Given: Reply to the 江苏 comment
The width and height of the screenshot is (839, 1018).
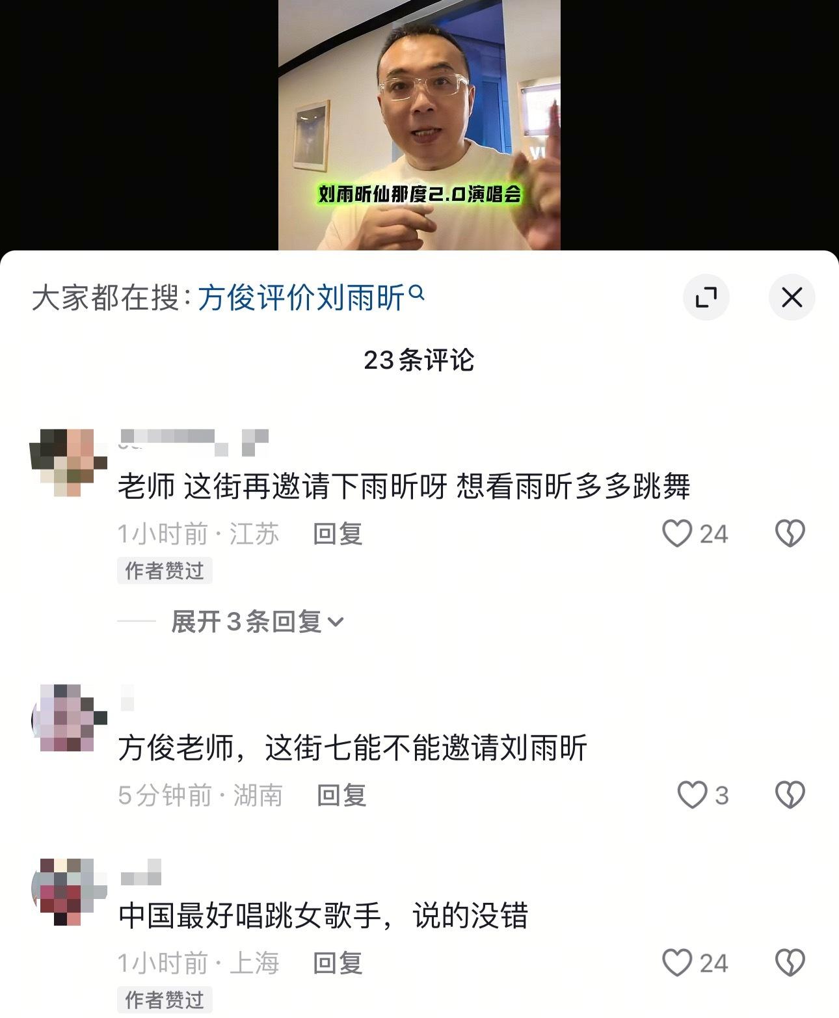Looking at the screenshot, I should [x=338, y=534].
